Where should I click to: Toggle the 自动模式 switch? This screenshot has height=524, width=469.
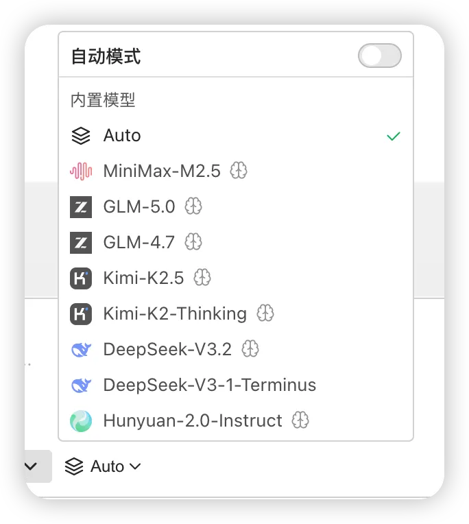(x=379, y=56)
